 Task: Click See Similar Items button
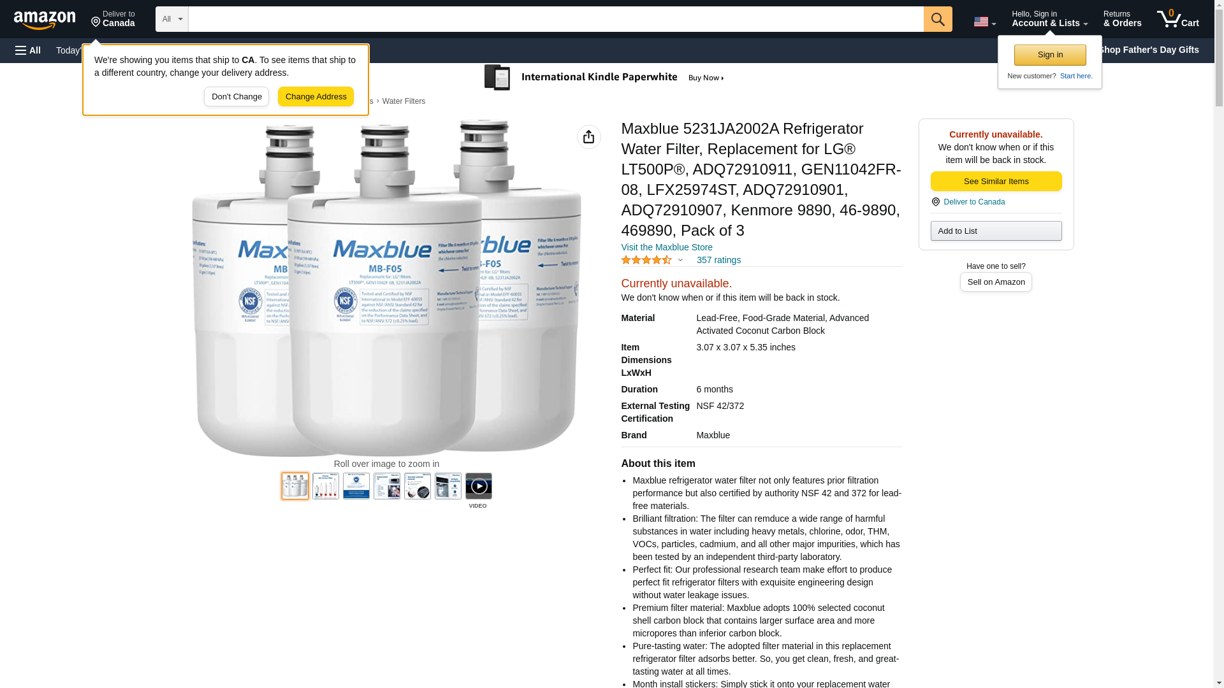[x=996, y=182]
